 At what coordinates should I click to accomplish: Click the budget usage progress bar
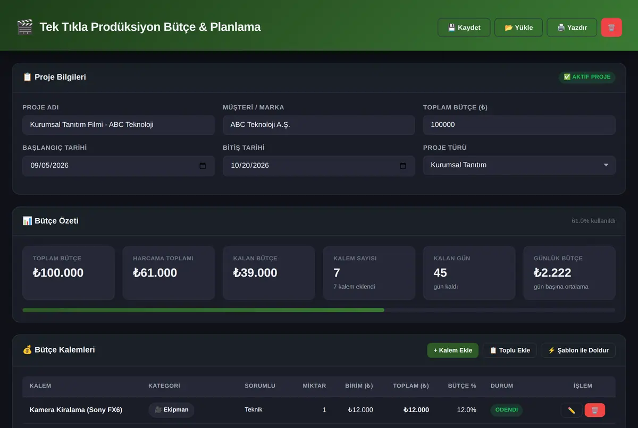tap(319, 310)
